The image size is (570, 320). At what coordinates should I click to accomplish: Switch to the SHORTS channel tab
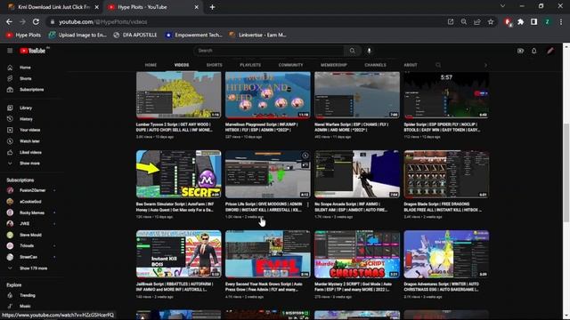click(x=214, y=65)
